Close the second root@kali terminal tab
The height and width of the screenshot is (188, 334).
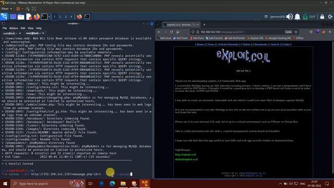[x=43, y=33]
